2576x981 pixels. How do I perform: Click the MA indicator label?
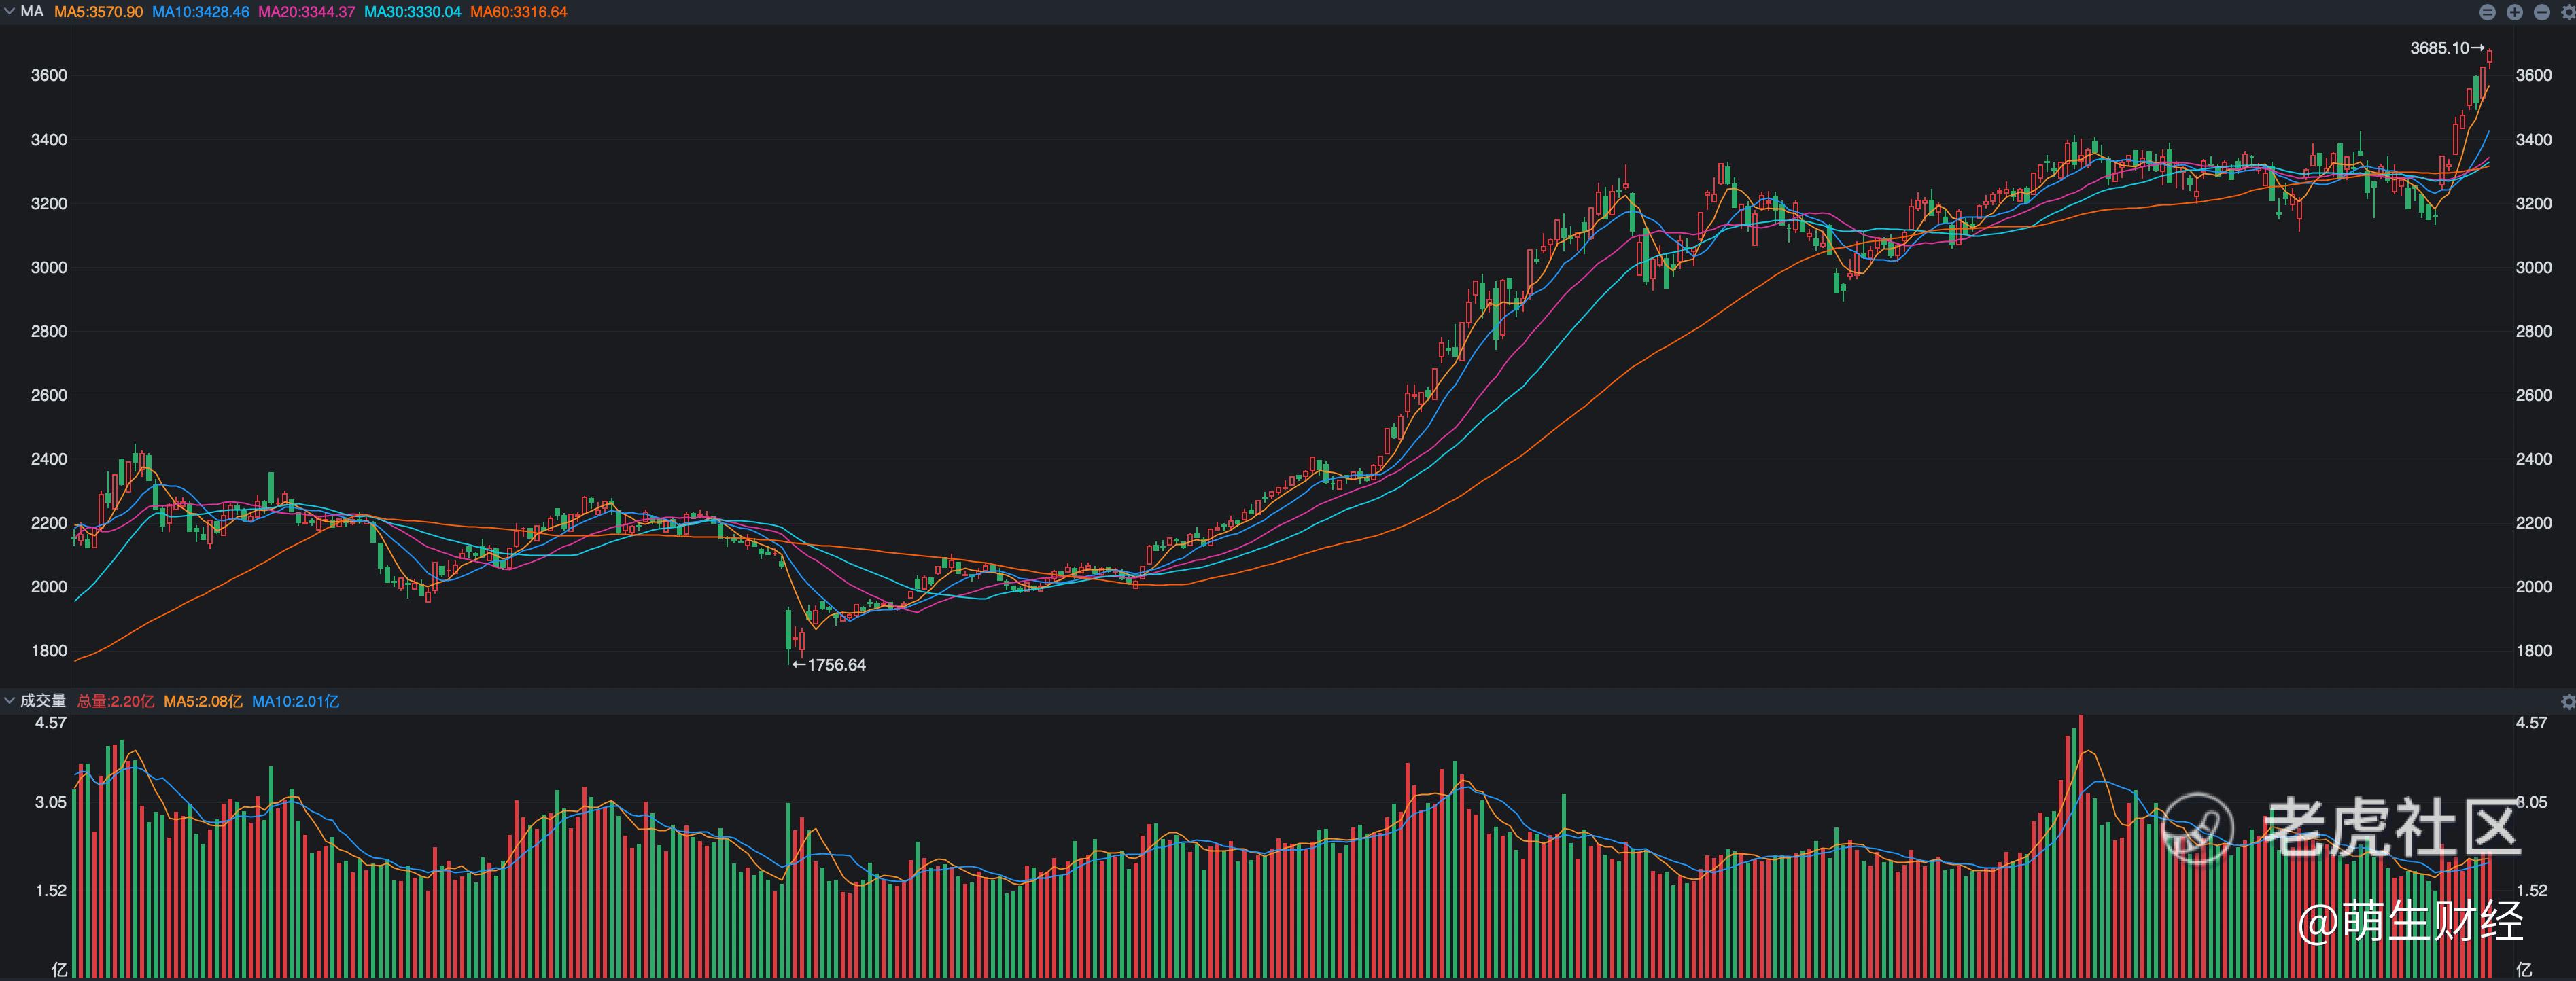pyautogui.click(x=32, y=12)
